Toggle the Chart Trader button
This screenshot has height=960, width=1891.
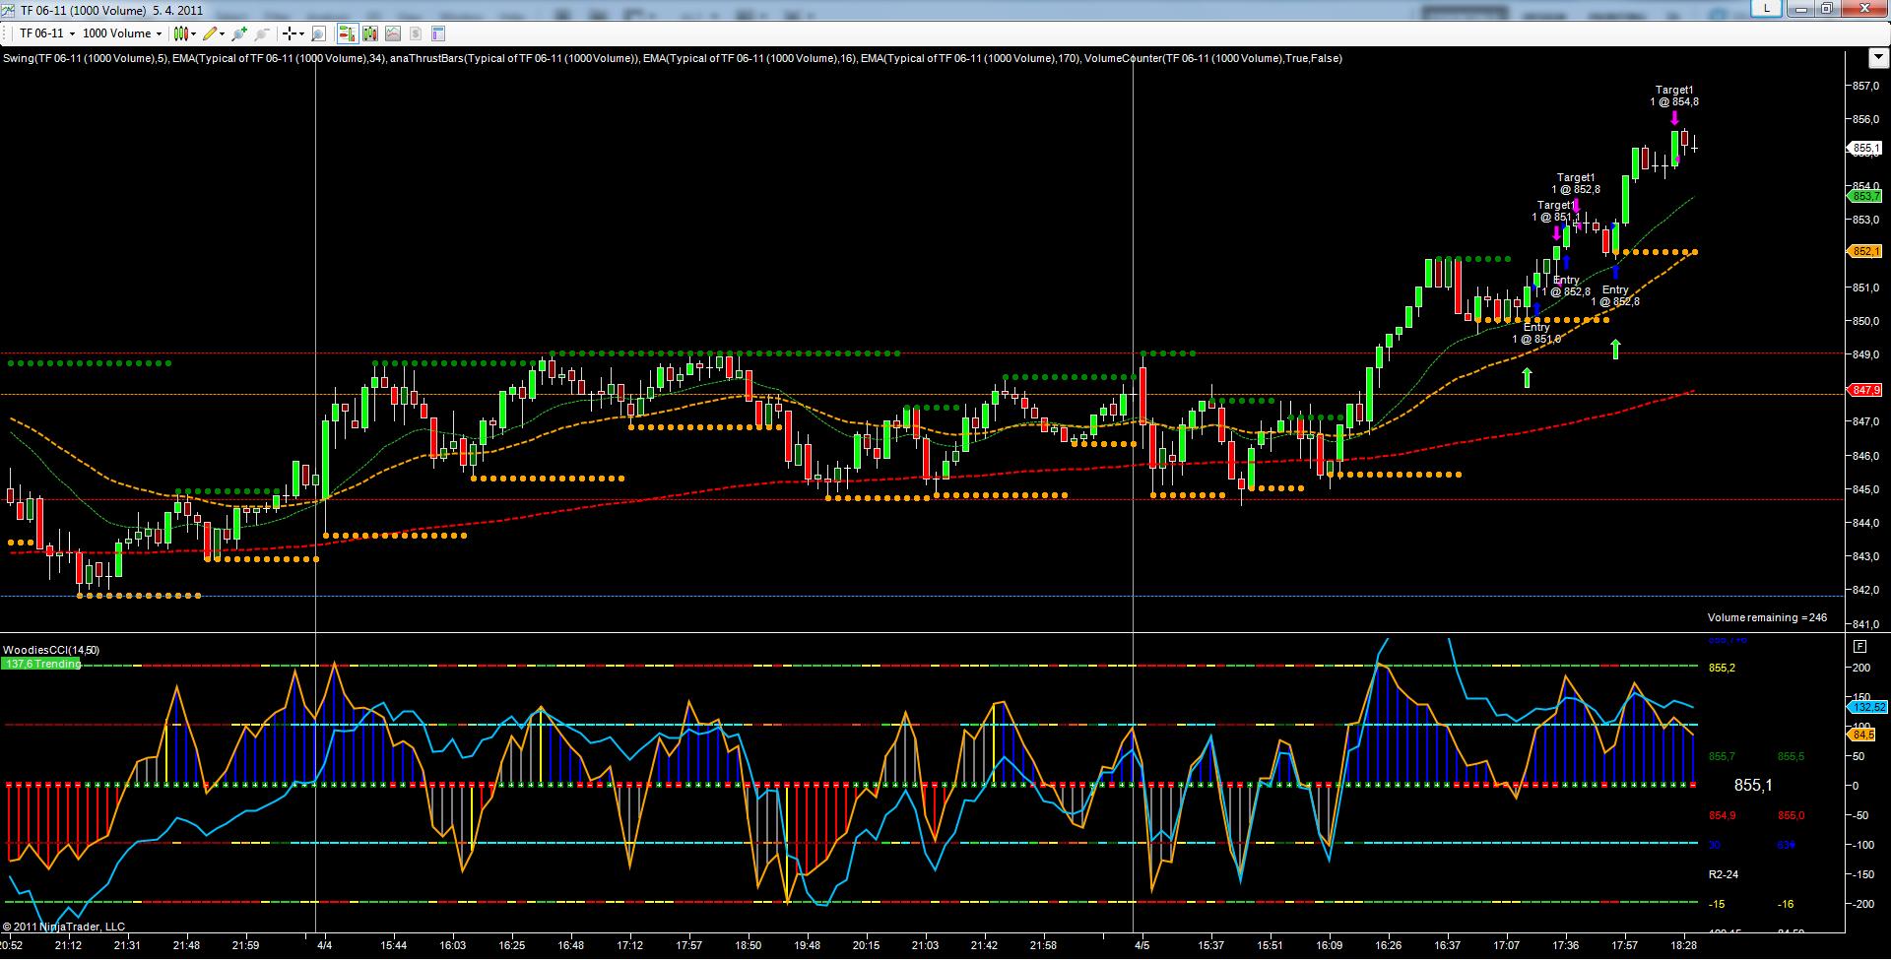point(347,33)
